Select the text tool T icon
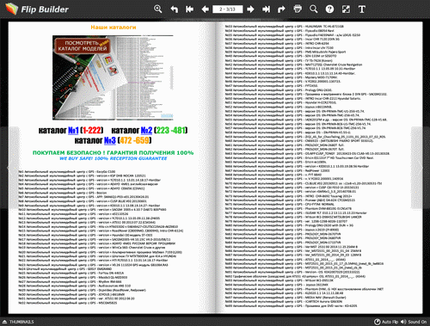Viewport: 430px width, 326px height. (x=362, y=9)
